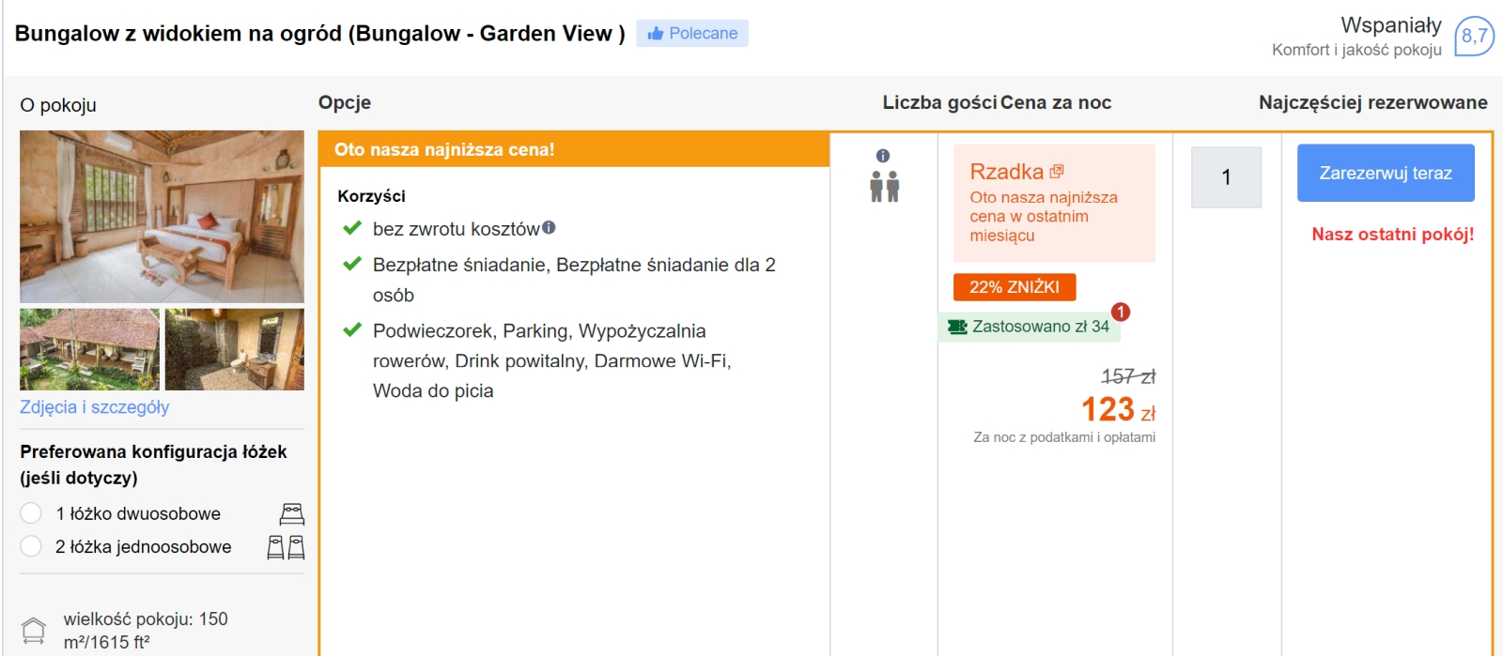
Task: Click 'Oto nasza najniższa cena!' banner
Action: click(x=574, y=149)
